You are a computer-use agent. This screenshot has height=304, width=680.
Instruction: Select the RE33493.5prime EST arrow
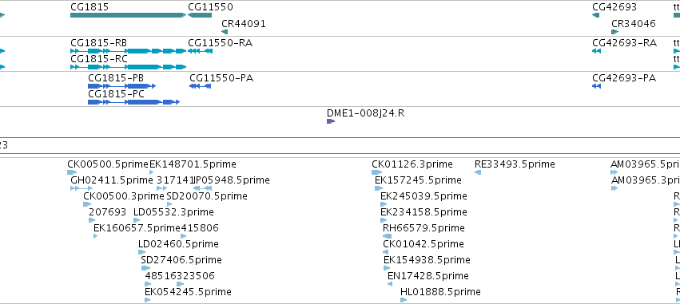pyautogui.click(x=478, y=172)
